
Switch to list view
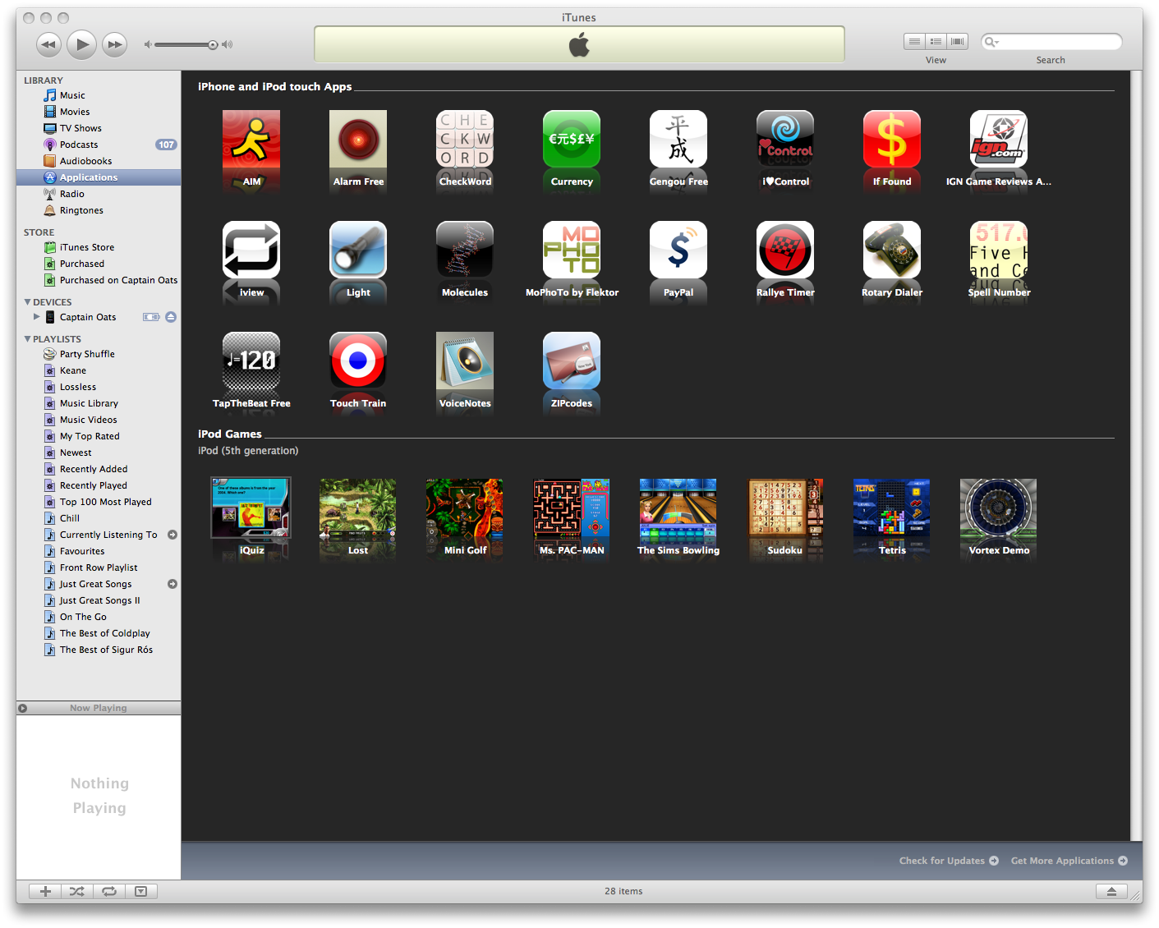914,41
